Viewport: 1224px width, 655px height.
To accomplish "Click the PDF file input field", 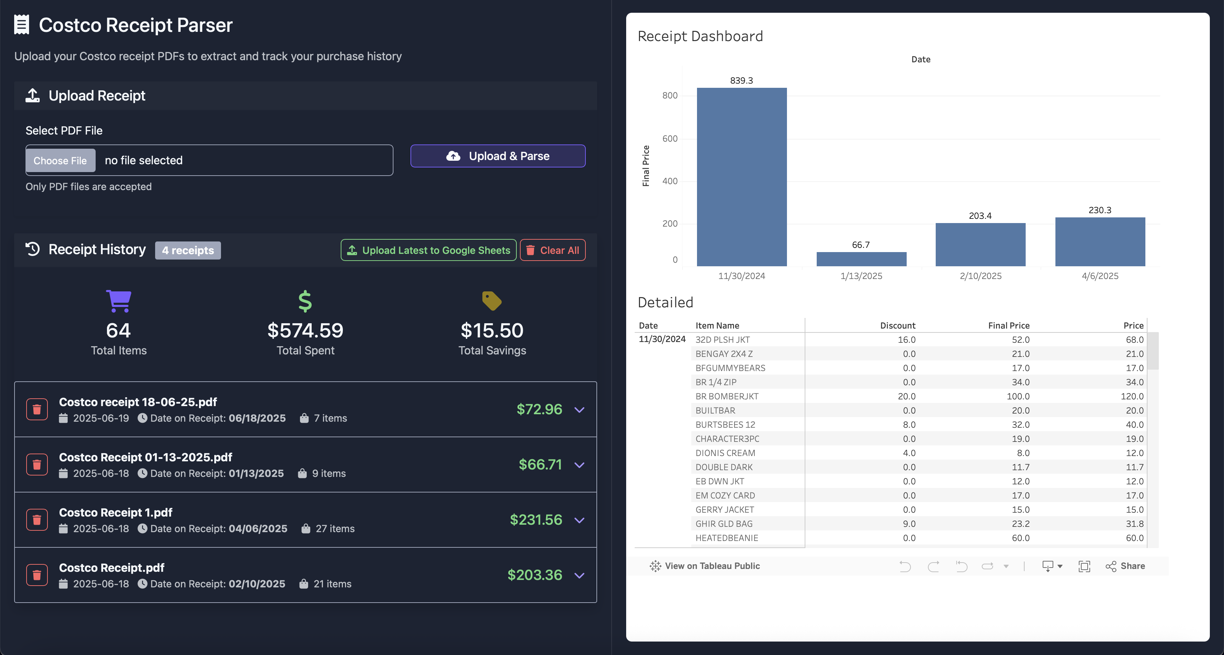I will (209, 160).
